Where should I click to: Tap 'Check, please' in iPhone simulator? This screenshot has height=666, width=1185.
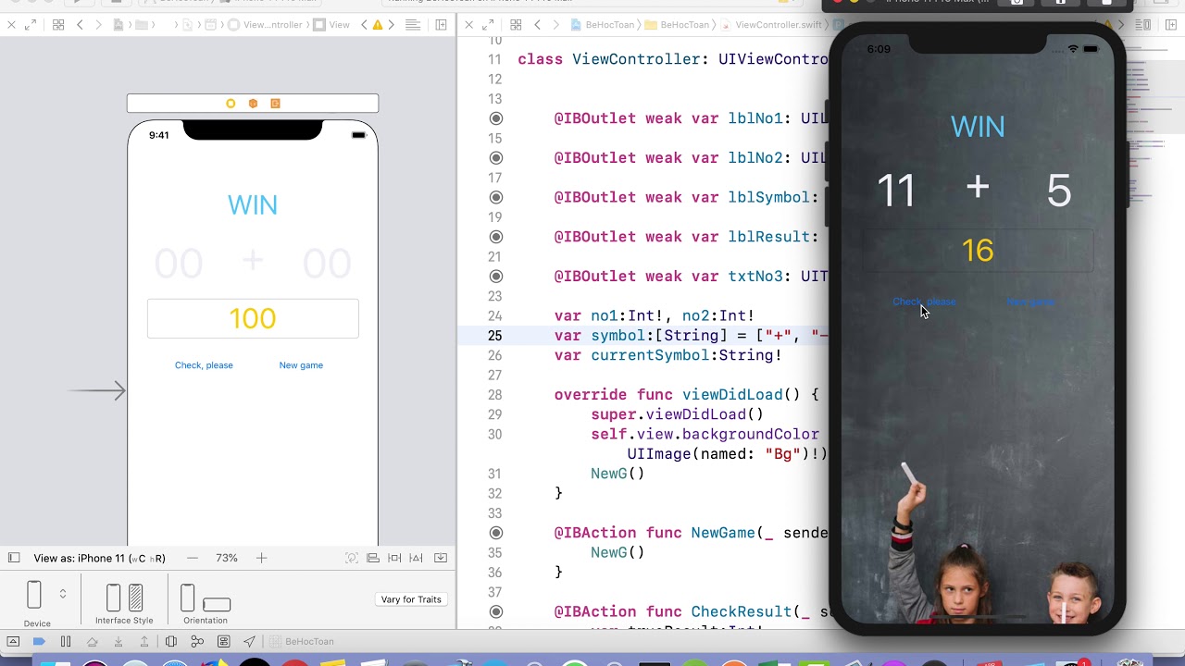tap(924, 302)
